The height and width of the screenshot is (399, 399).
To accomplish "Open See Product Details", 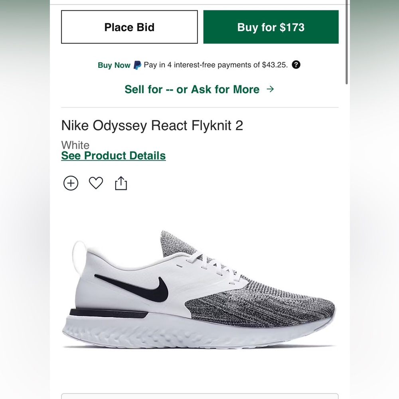I will 113,156.
